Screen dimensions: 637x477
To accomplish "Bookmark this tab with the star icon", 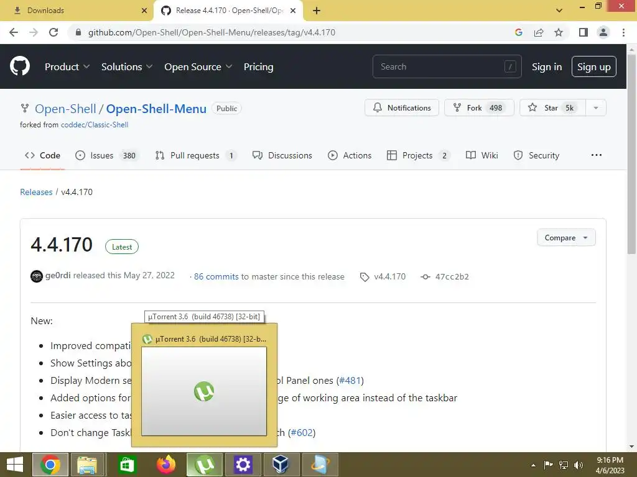I will 559,32.
